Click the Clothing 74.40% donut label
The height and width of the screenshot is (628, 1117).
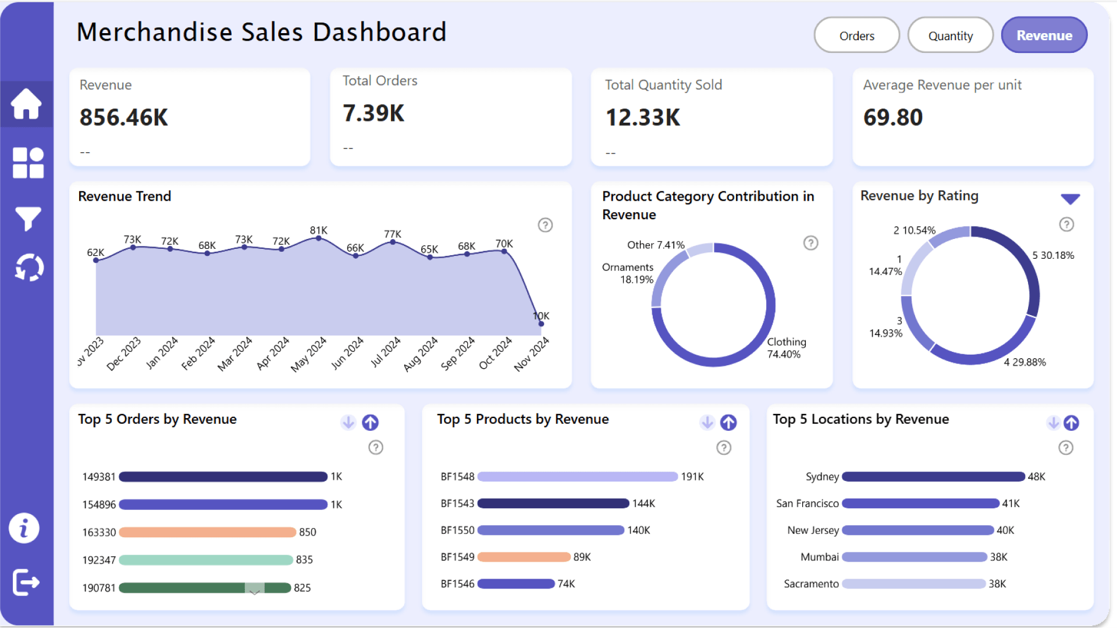point(787,348)
